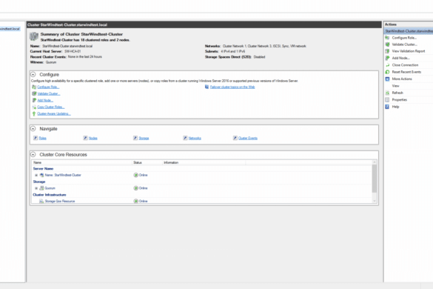Click the Close Connection icon in Actions pane
Viewport: 433px width, 289px height.
tap(387, 65)
